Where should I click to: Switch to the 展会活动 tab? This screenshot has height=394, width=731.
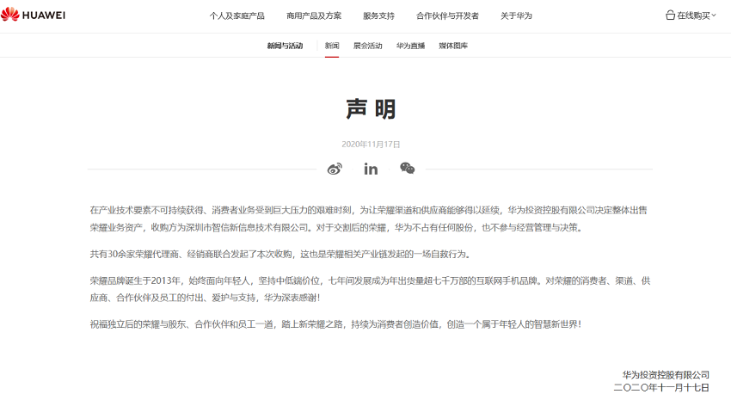(x=367, y=46)
